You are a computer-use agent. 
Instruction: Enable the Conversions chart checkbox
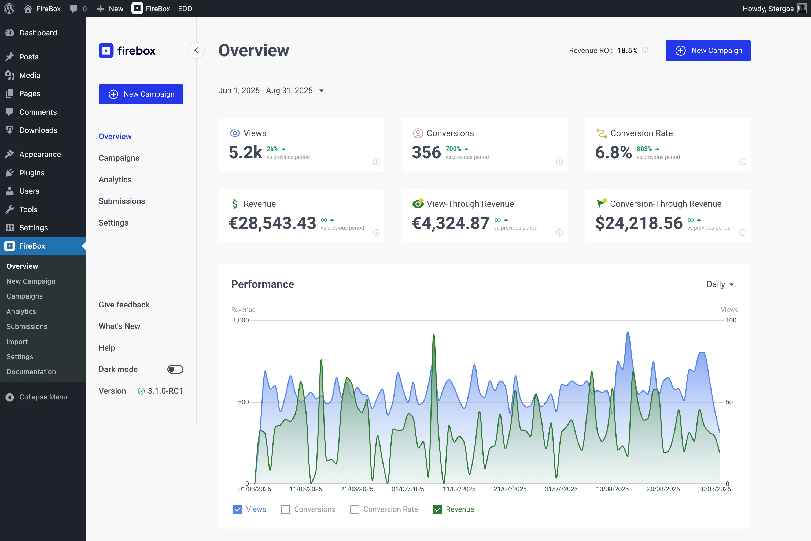point(286,510)
